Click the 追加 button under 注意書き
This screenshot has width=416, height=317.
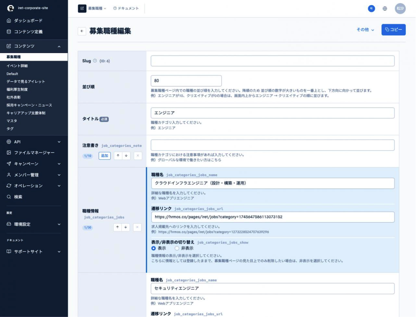point(104,156)
